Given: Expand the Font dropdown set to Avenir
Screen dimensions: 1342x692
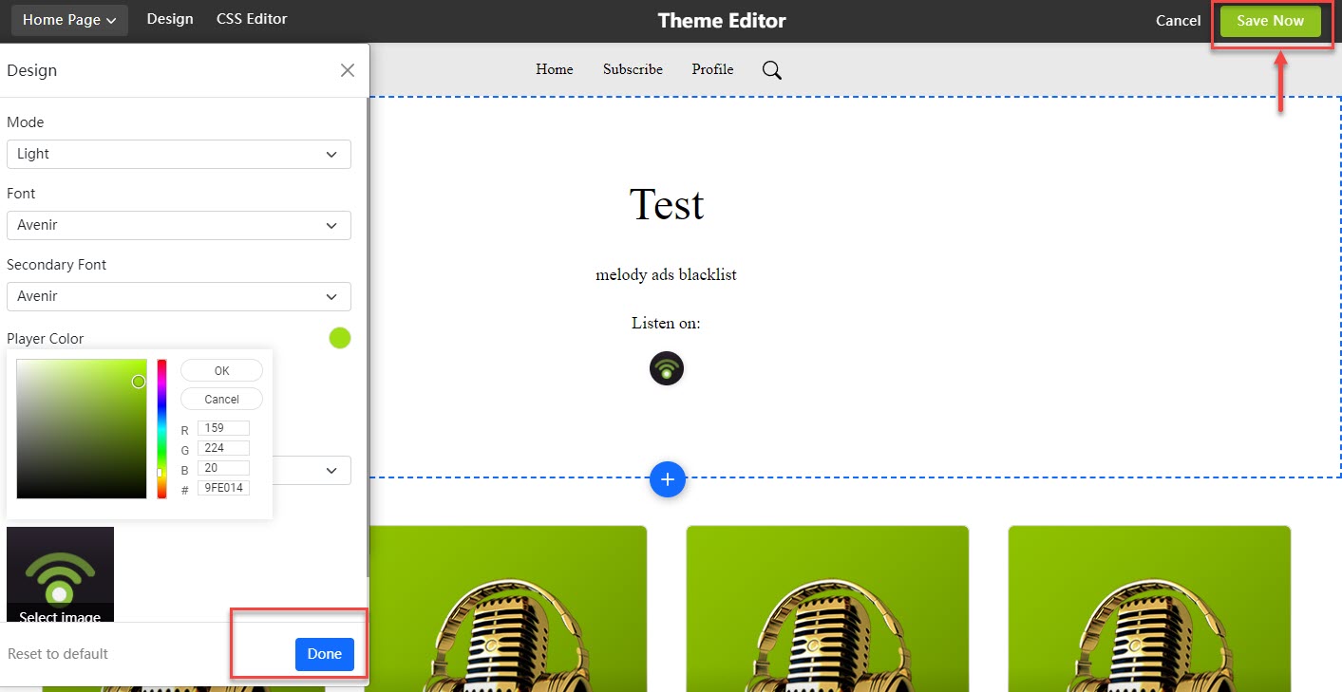Looking at the screenshot, I should pyautogui.click(x=179, y=225).
